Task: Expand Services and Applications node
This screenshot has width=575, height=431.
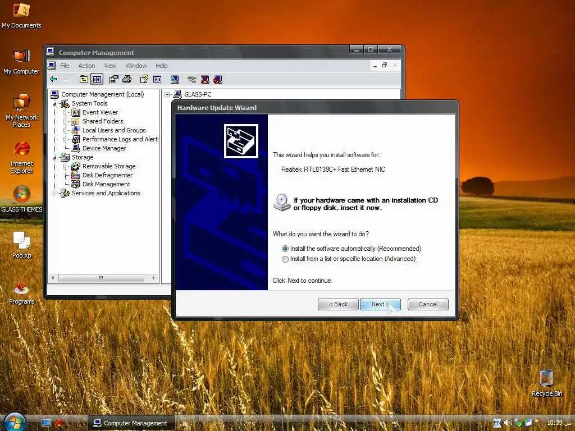Action: pos(54,193)
